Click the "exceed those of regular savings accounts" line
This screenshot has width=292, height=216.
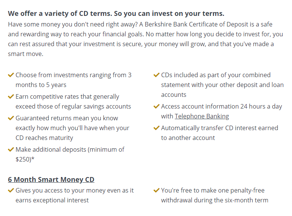tap(73, 107)
